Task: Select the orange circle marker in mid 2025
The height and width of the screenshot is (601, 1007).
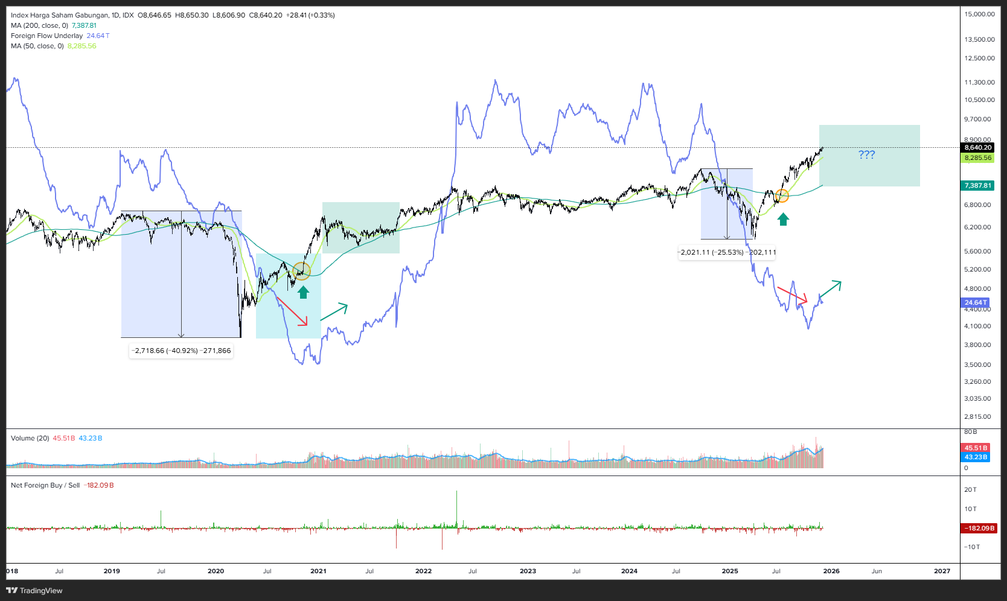Action: click(x=782, y=196)
